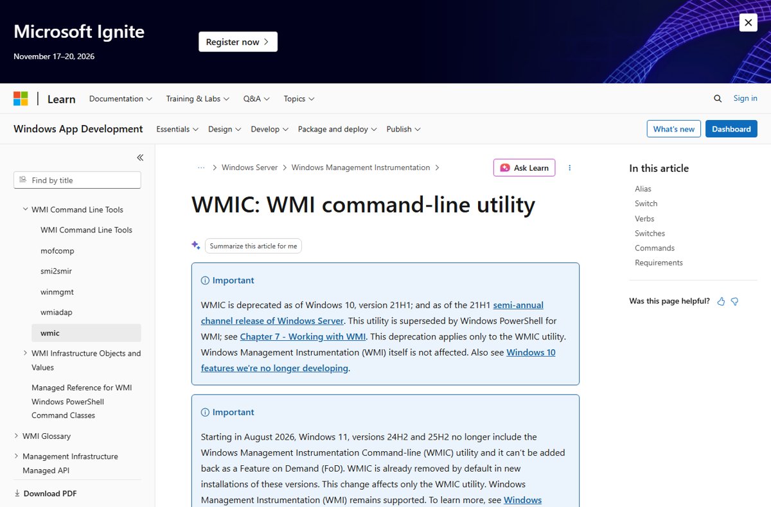Click the thumbs down not helpful icon
The height and width of the screenshot is (507, 771).
tap(735, 302)
